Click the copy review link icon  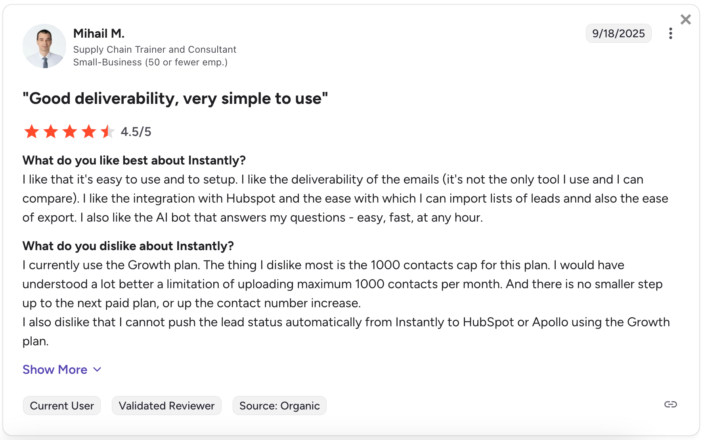click(x=671, y=405)
